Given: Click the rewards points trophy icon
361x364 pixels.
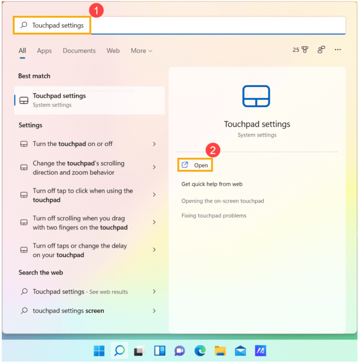Looking at the screenshot, I should 305,50.
